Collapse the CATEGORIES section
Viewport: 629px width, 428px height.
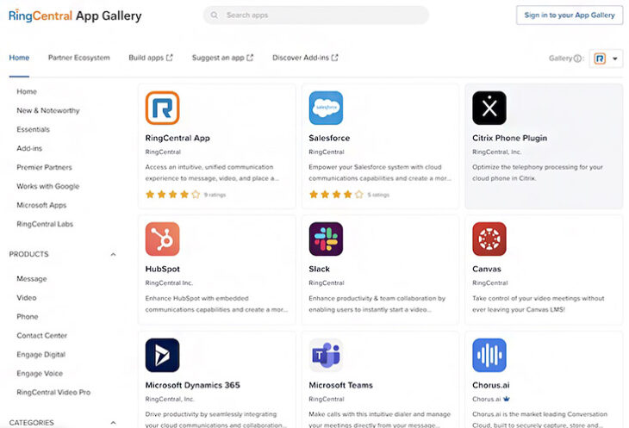[114, 423]
